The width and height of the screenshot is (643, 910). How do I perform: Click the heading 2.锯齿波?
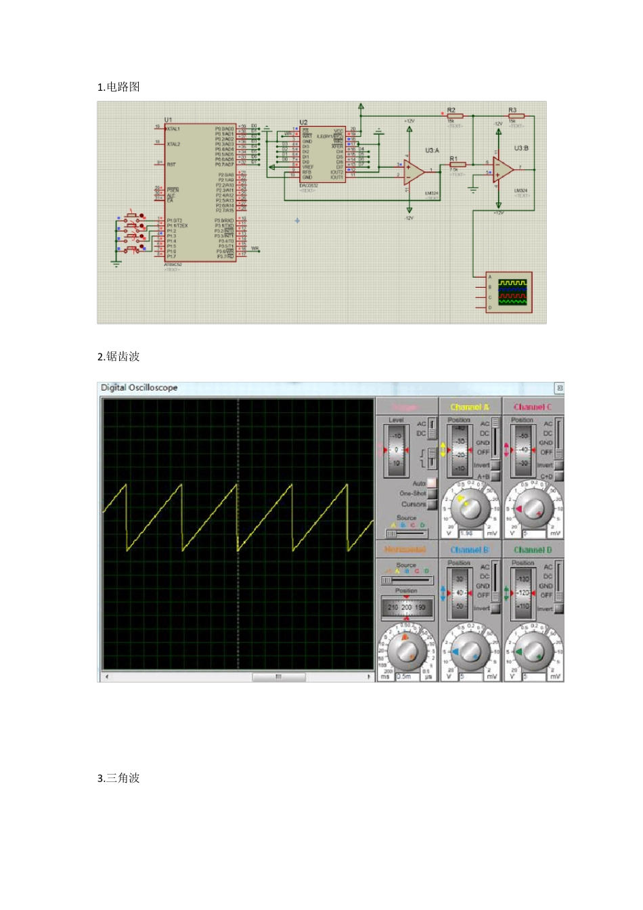pyautogui.click(x=118, y=357)
